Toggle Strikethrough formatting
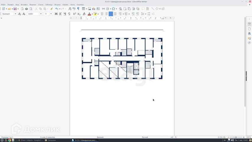The image size is (252, 142). [69, 14]
